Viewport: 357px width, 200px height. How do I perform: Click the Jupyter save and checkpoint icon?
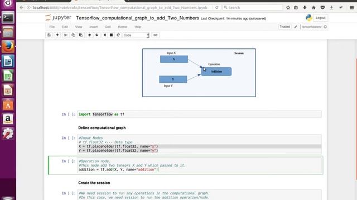click(x=49, y=35)
